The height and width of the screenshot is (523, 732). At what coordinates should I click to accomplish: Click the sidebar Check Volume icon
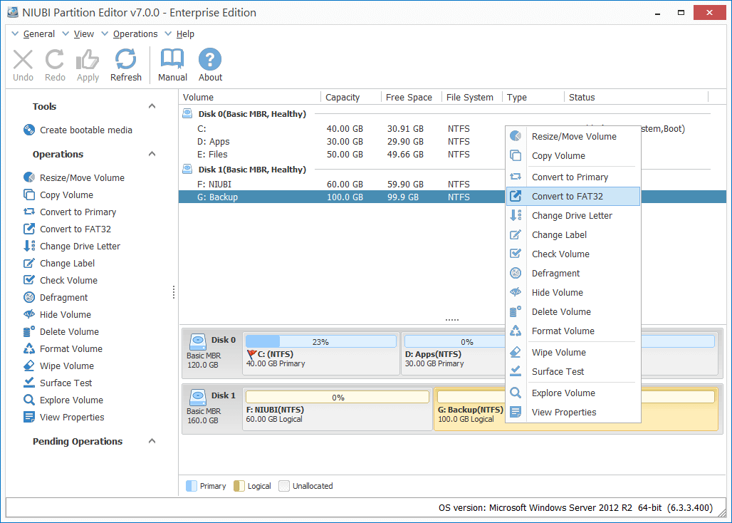pos(29,280)
